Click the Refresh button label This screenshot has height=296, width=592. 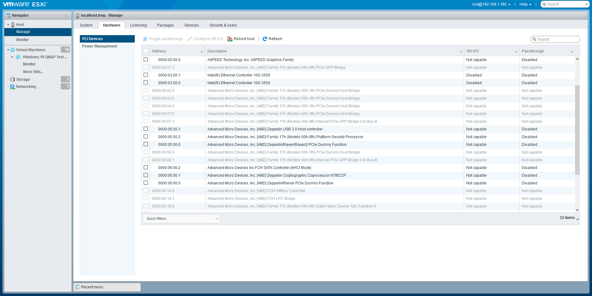[x=275, y=39]
